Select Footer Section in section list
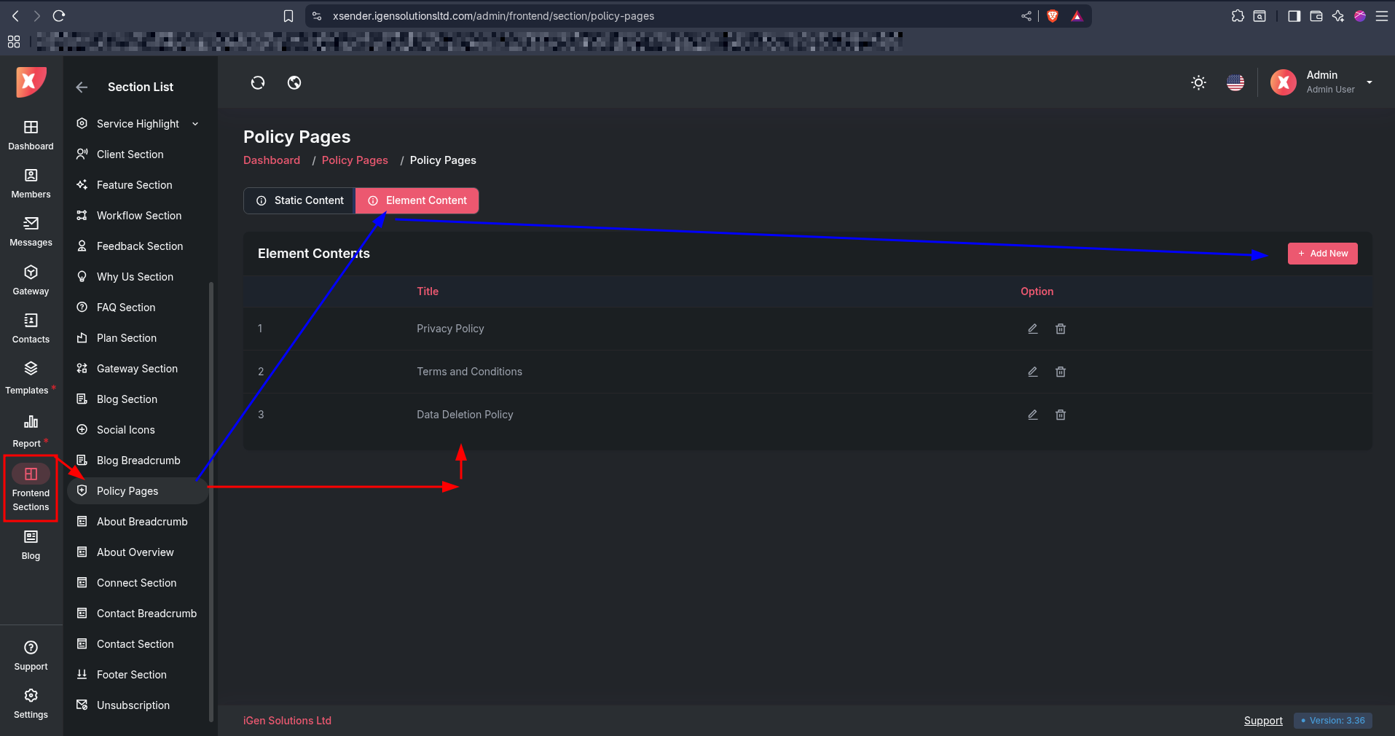Screen dimensions: 1395x736 (132, 675)
